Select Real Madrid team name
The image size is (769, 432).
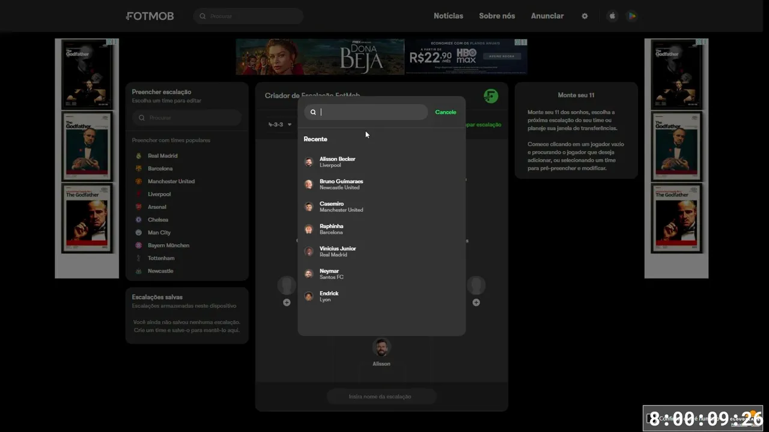tap(163, 156)
